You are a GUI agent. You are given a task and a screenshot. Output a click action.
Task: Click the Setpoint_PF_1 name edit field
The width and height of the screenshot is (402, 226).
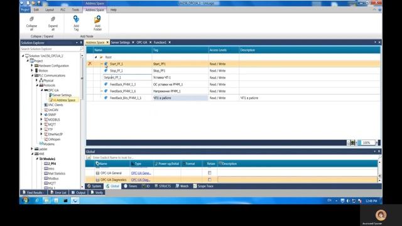pyautogui.click(x=128, y=77)
